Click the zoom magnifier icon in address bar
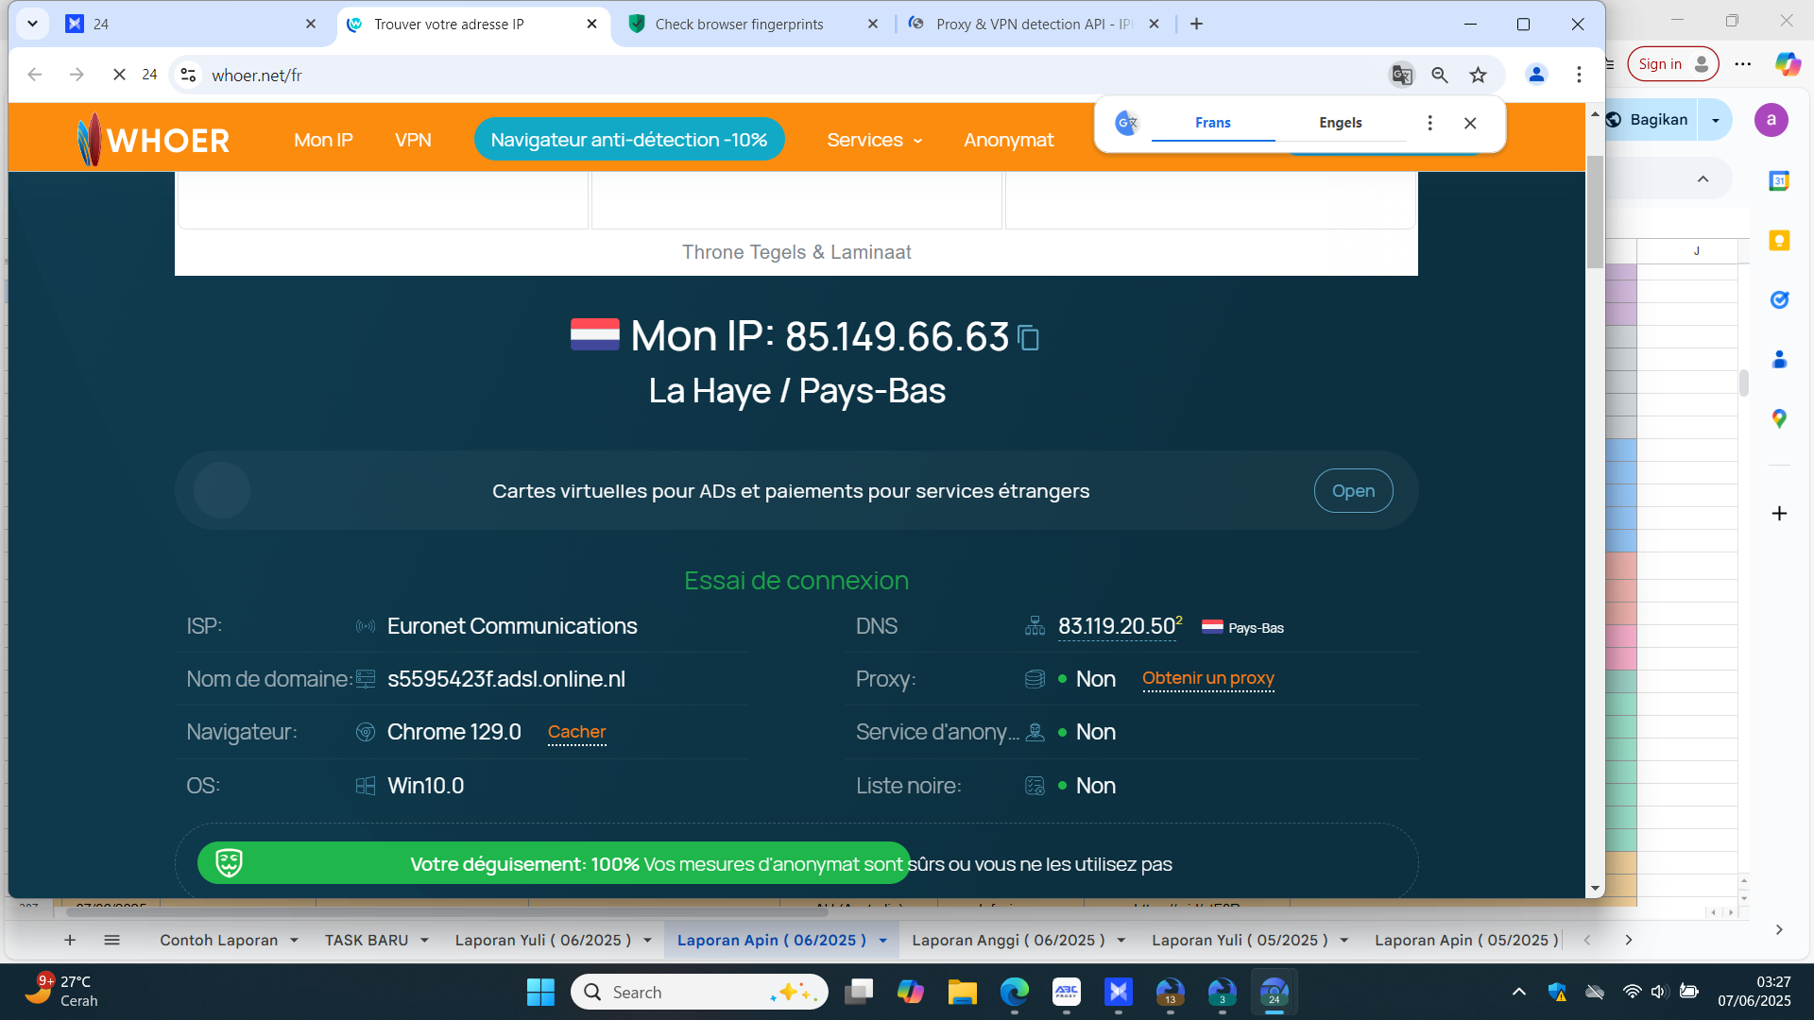The height and width of the screenshot is (1020, 1814). [x=1440, y=76]
